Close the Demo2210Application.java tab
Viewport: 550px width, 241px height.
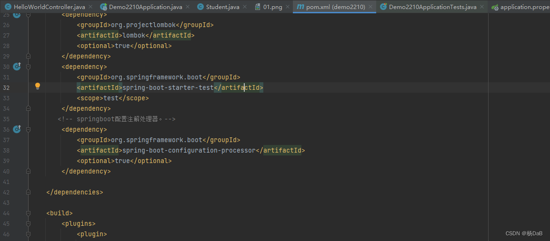click(189, 7)
